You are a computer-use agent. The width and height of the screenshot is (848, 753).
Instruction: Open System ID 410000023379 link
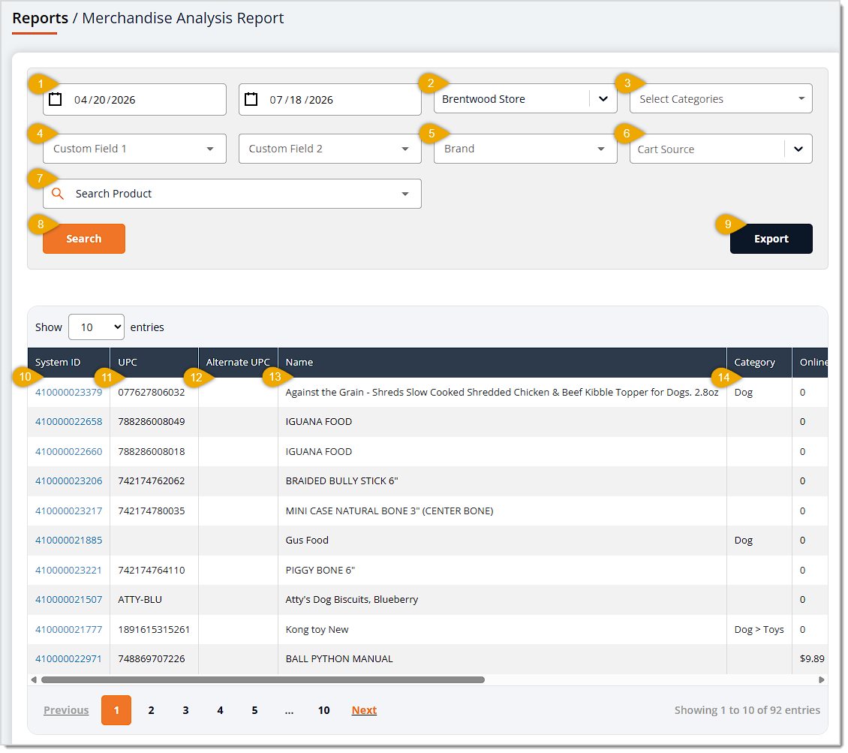[x=69, y=393]
